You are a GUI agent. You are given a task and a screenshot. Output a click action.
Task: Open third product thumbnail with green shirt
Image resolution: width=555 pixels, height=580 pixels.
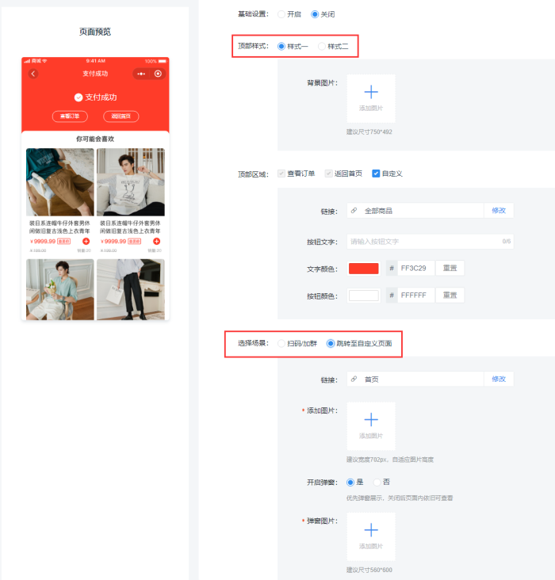tap(60, 290)
